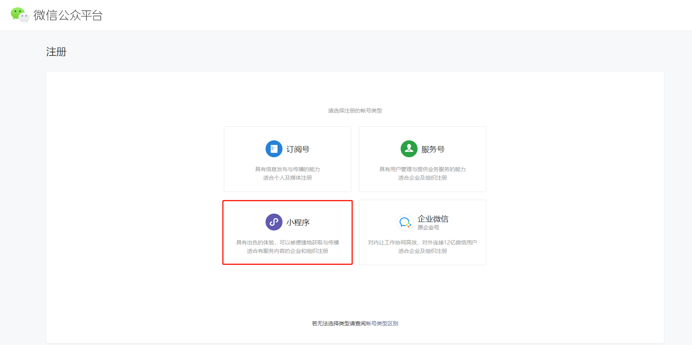This screenshot has width=692, height=345.
Task: Click text 适合个人及媒体注册
Action: point(288,178)
